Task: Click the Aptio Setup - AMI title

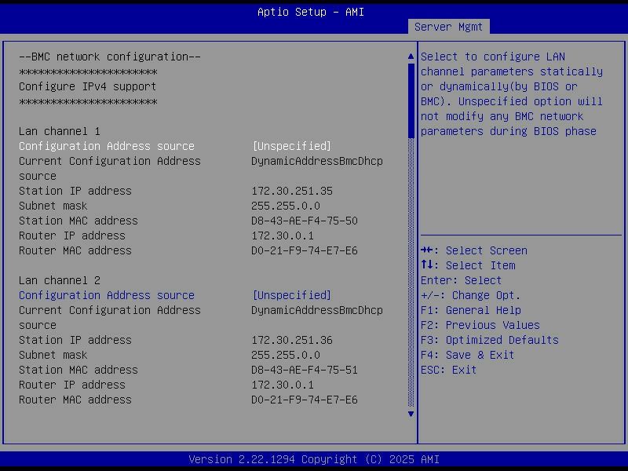Action: 311,12
